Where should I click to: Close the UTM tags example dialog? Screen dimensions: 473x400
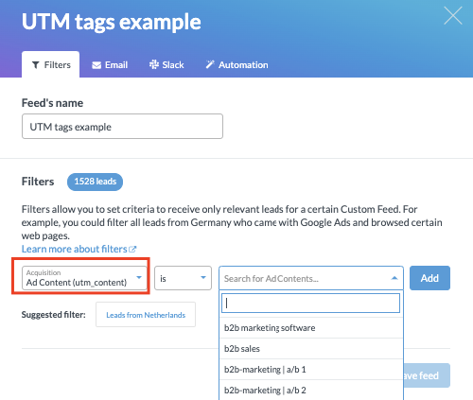click(453, 15)
